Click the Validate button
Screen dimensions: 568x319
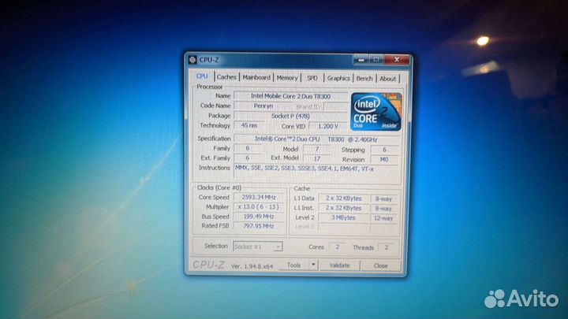(339, 265)
